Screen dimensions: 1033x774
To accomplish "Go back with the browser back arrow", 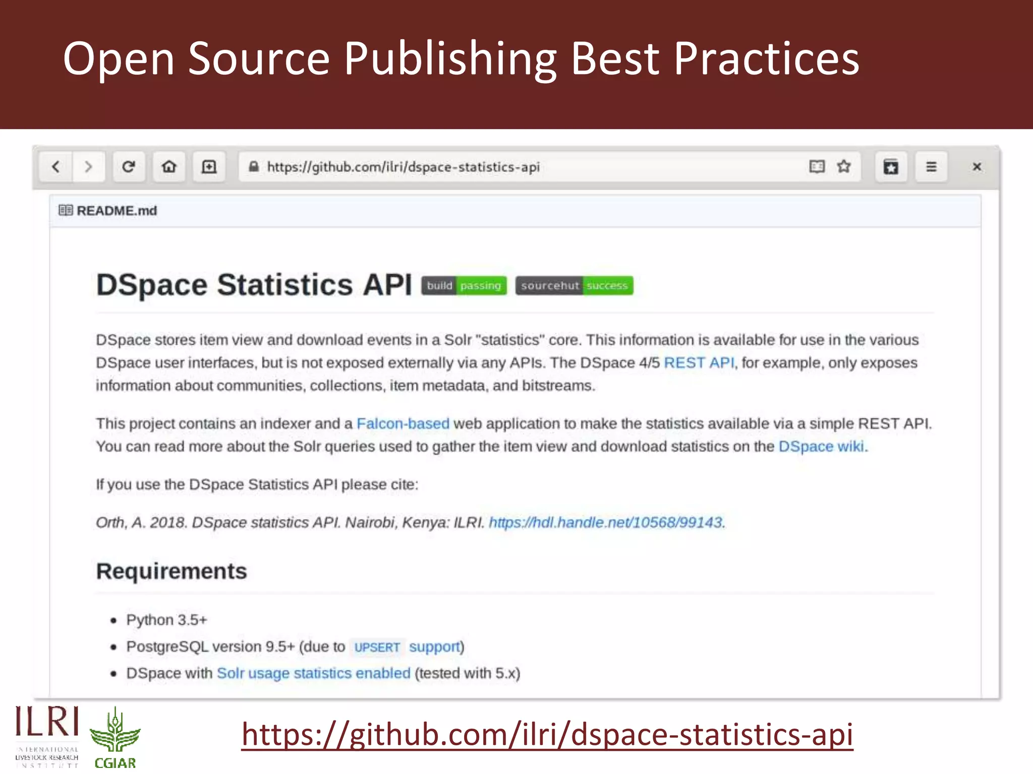I will pos(56,167).
